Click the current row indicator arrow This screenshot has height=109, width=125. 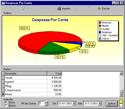(3, 94)
